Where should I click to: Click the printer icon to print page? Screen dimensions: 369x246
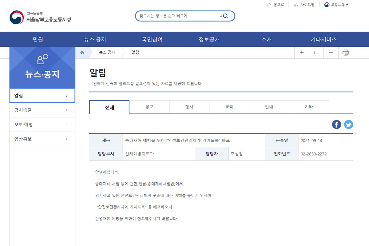click(346, 53)
